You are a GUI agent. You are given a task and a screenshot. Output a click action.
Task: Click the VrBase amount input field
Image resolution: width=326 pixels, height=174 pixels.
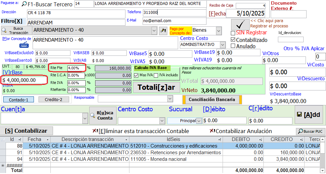click(x=23, y=80)
